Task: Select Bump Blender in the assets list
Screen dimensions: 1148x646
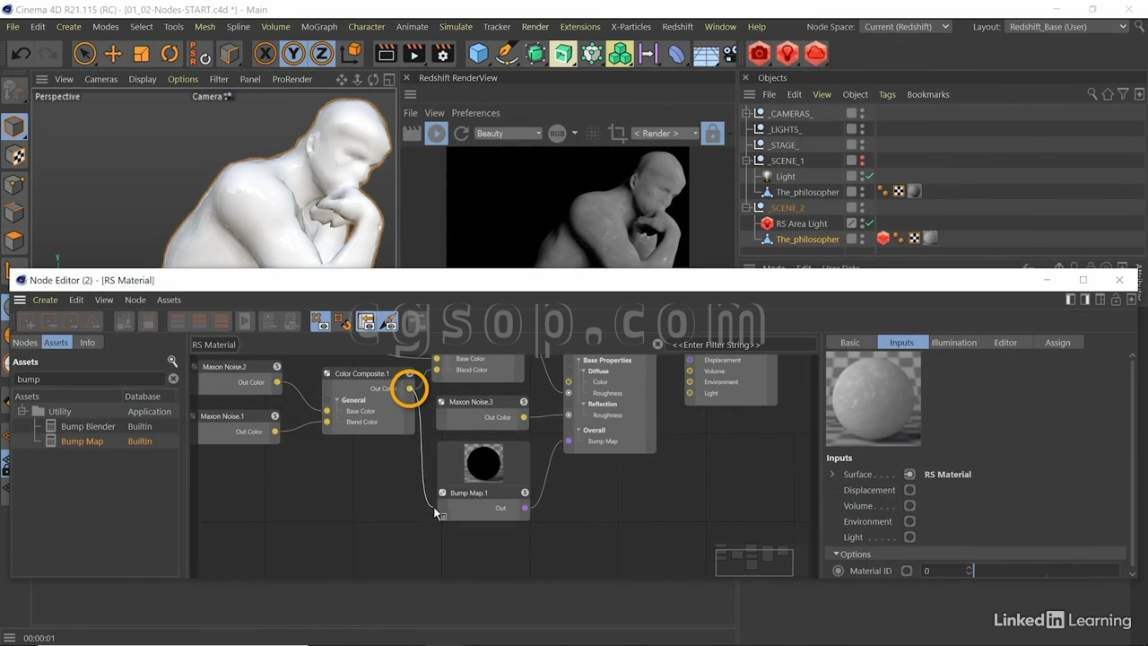Action: tap(88, 426)
